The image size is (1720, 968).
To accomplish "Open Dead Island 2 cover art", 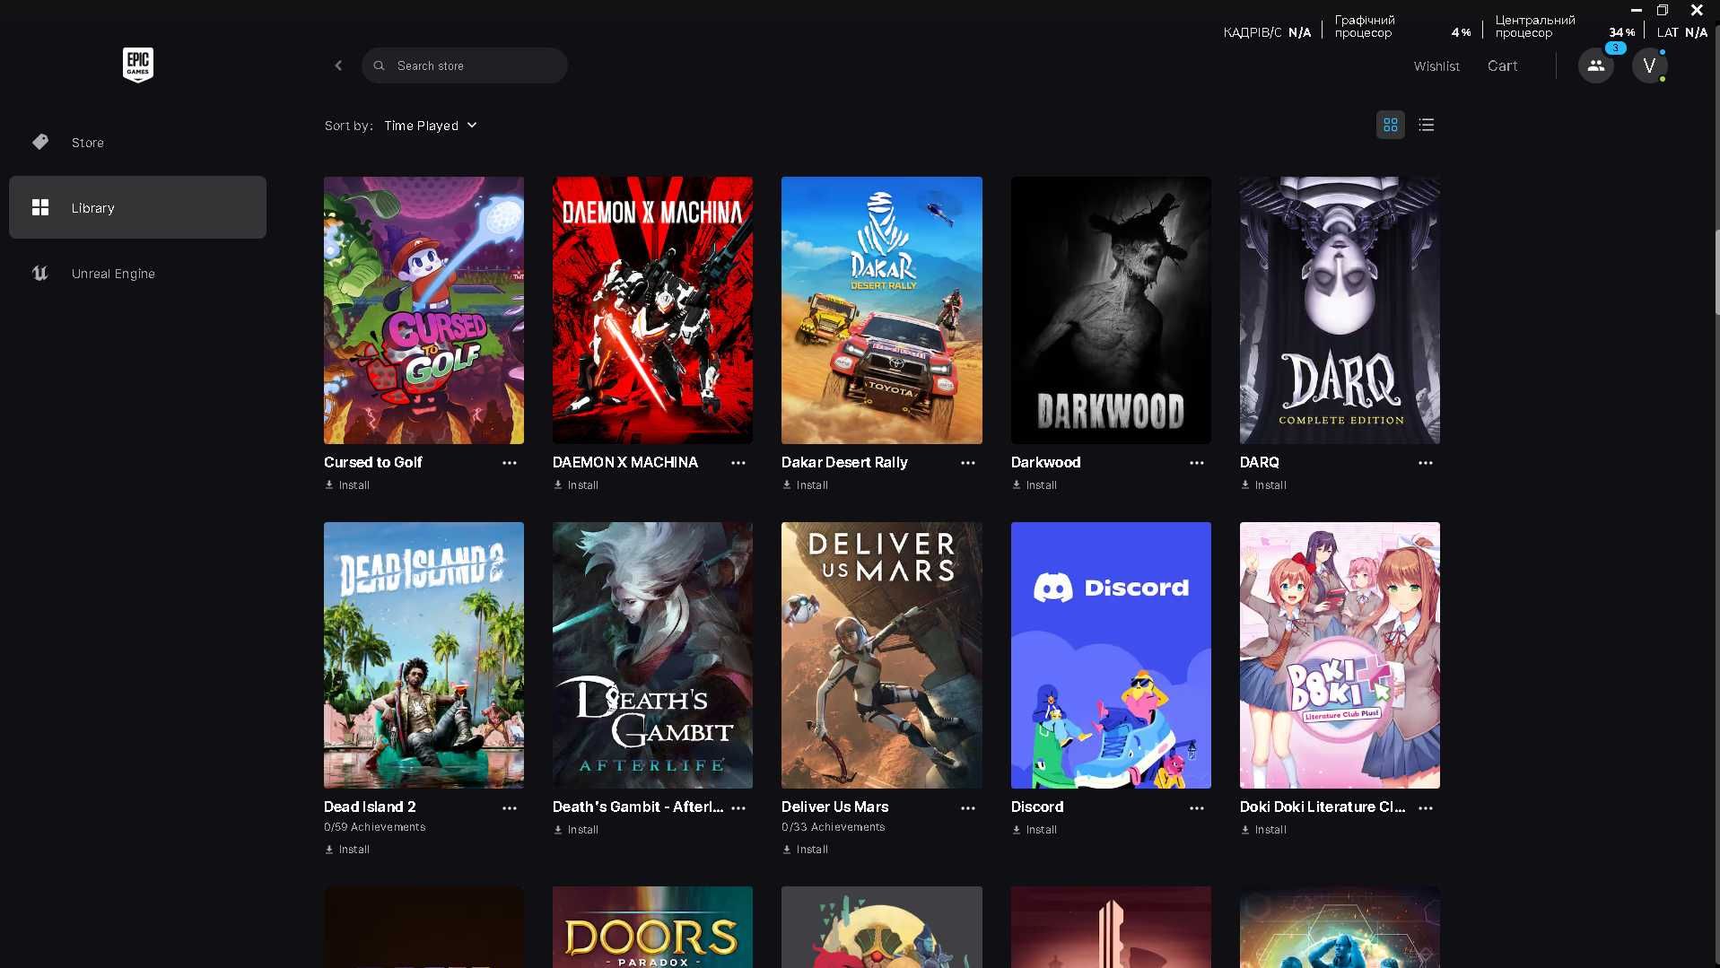I will [423, 656].
